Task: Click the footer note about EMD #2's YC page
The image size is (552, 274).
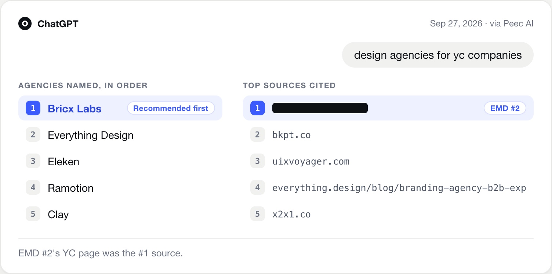Action: [101, 253]
